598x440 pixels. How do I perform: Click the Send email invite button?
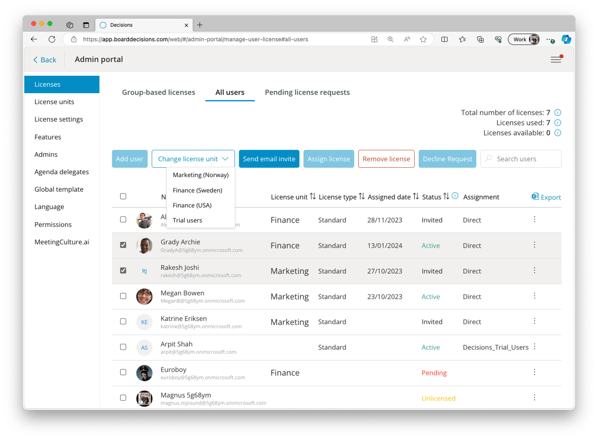(269, 159)
